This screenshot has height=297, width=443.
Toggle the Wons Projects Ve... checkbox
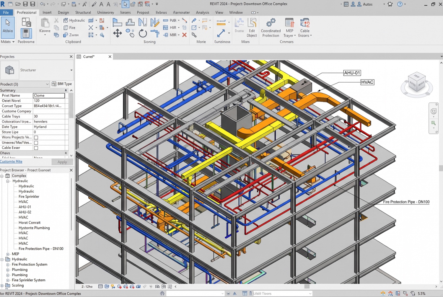(x=36, y=137)
